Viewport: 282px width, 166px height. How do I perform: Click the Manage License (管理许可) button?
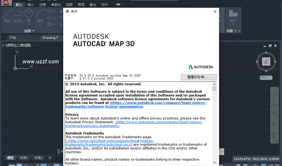(x=198, y=77)
